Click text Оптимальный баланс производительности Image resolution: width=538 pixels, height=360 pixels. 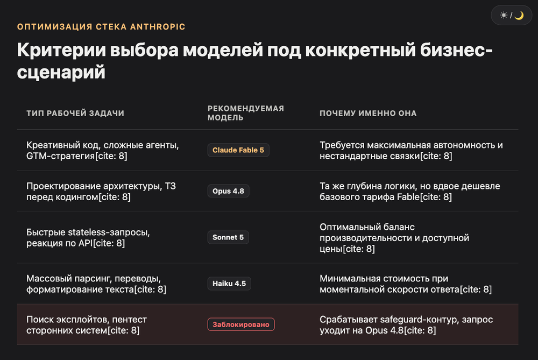pyautogui.click(x=394, y=237)
